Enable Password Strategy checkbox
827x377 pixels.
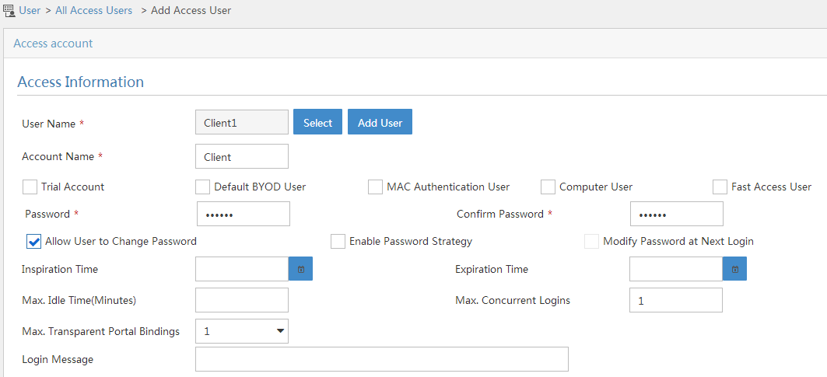pos(338,242)
